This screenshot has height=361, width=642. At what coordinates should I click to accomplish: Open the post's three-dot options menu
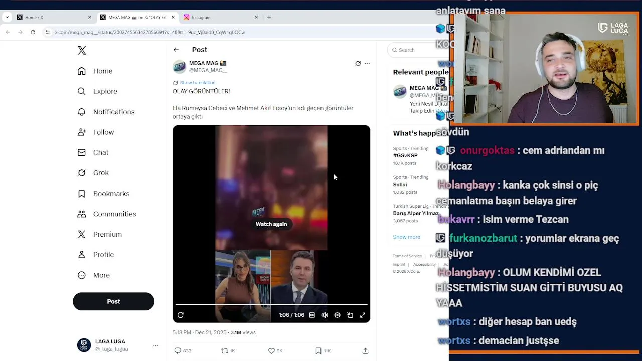[x=367, y=64]
